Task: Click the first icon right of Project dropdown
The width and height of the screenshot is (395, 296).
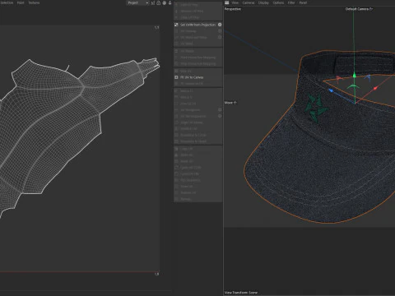Action: (x=153, y=2)
